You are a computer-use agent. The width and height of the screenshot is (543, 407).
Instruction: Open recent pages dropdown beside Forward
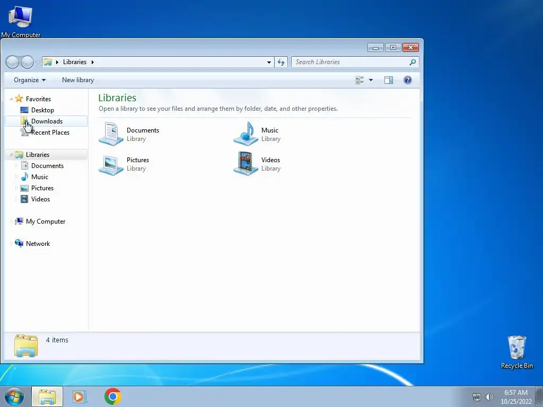pyautogui.click(x=38, y=63)
